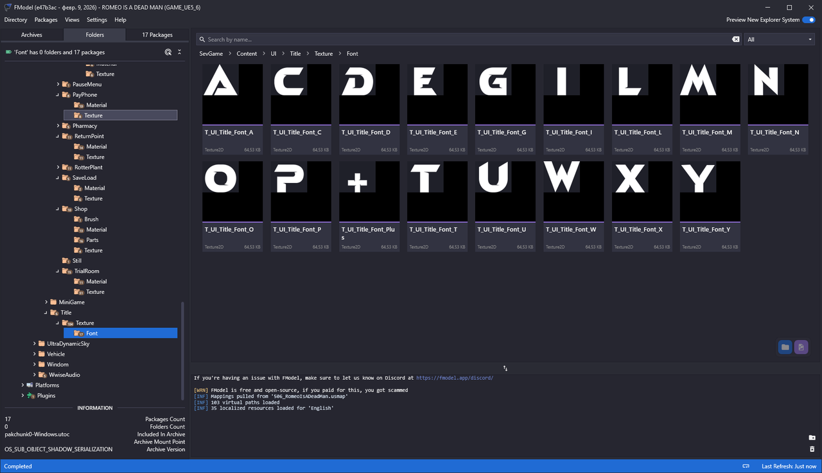The height and width of the screenshot is (473, 822).
Task: Toggle the Preview New Explorer System switch
Action: tap(809, 20)
